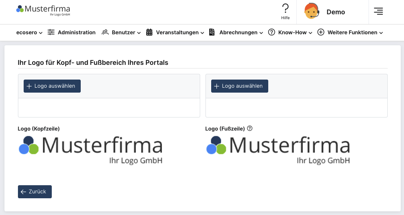Screen dimensions: 404x215
Task: Click the "Logo (Kopfzeile)" label
Action: coord(39,129)
